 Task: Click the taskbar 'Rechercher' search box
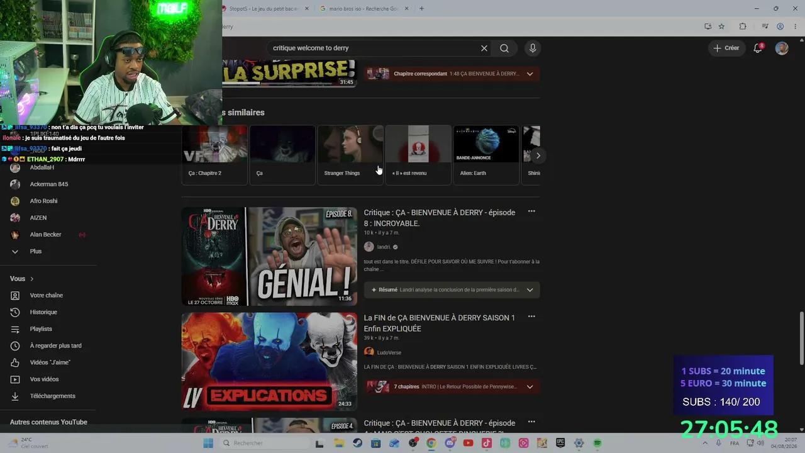tap(264, 443)
